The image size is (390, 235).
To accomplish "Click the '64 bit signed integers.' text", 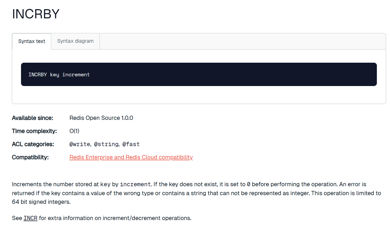I will (x=41, y=202).
